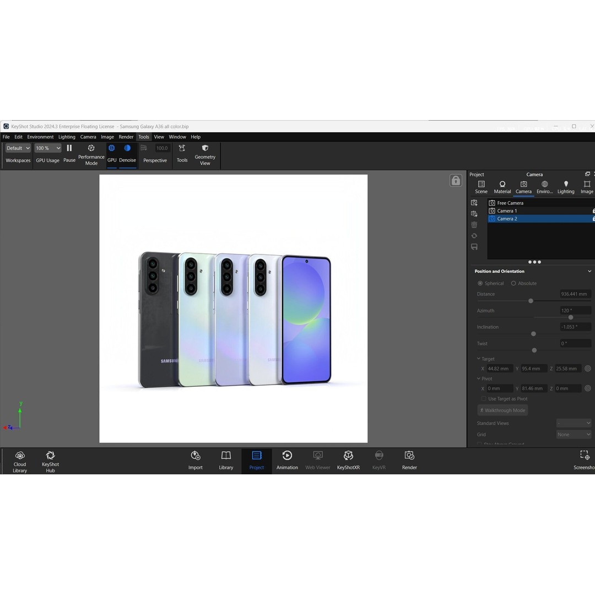Open the Tools menu
Image resolution: width=595 pixels, height=595 pixels.
click(143, 137)
